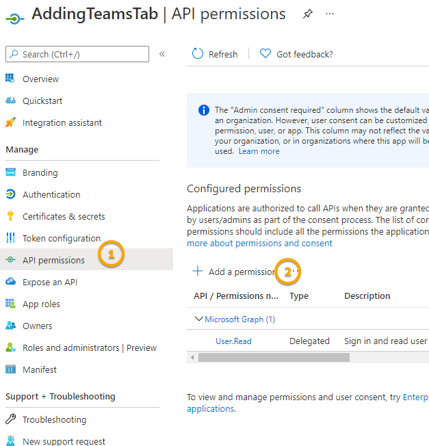
Task: Open Integration assistant
Action: click(62, 122)
